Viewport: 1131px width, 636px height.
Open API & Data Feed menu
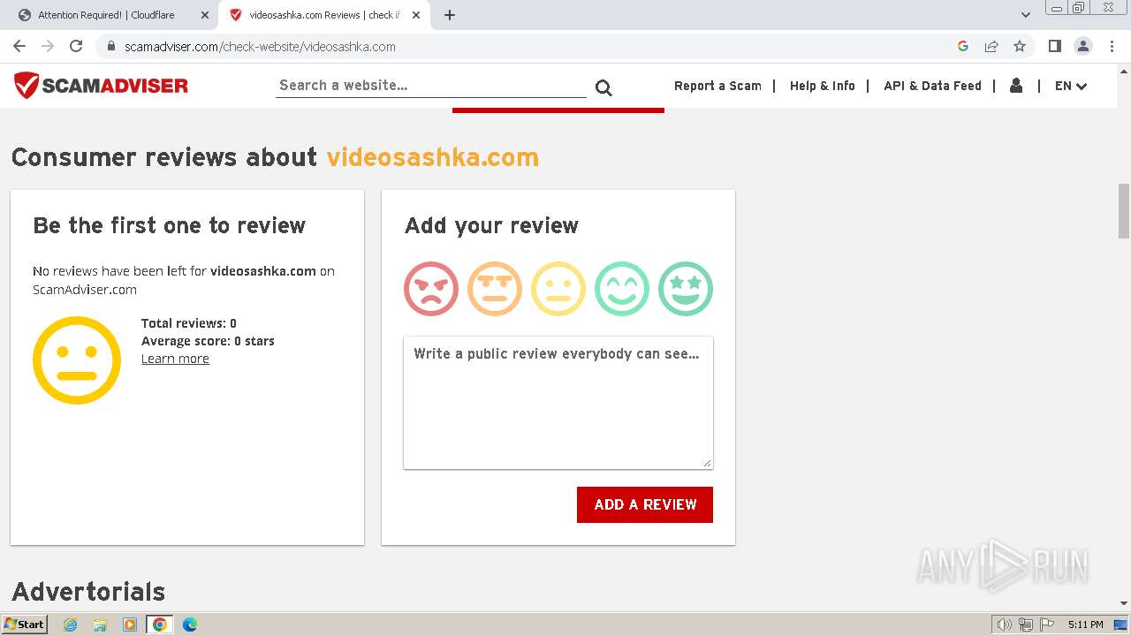pos(932,86)
